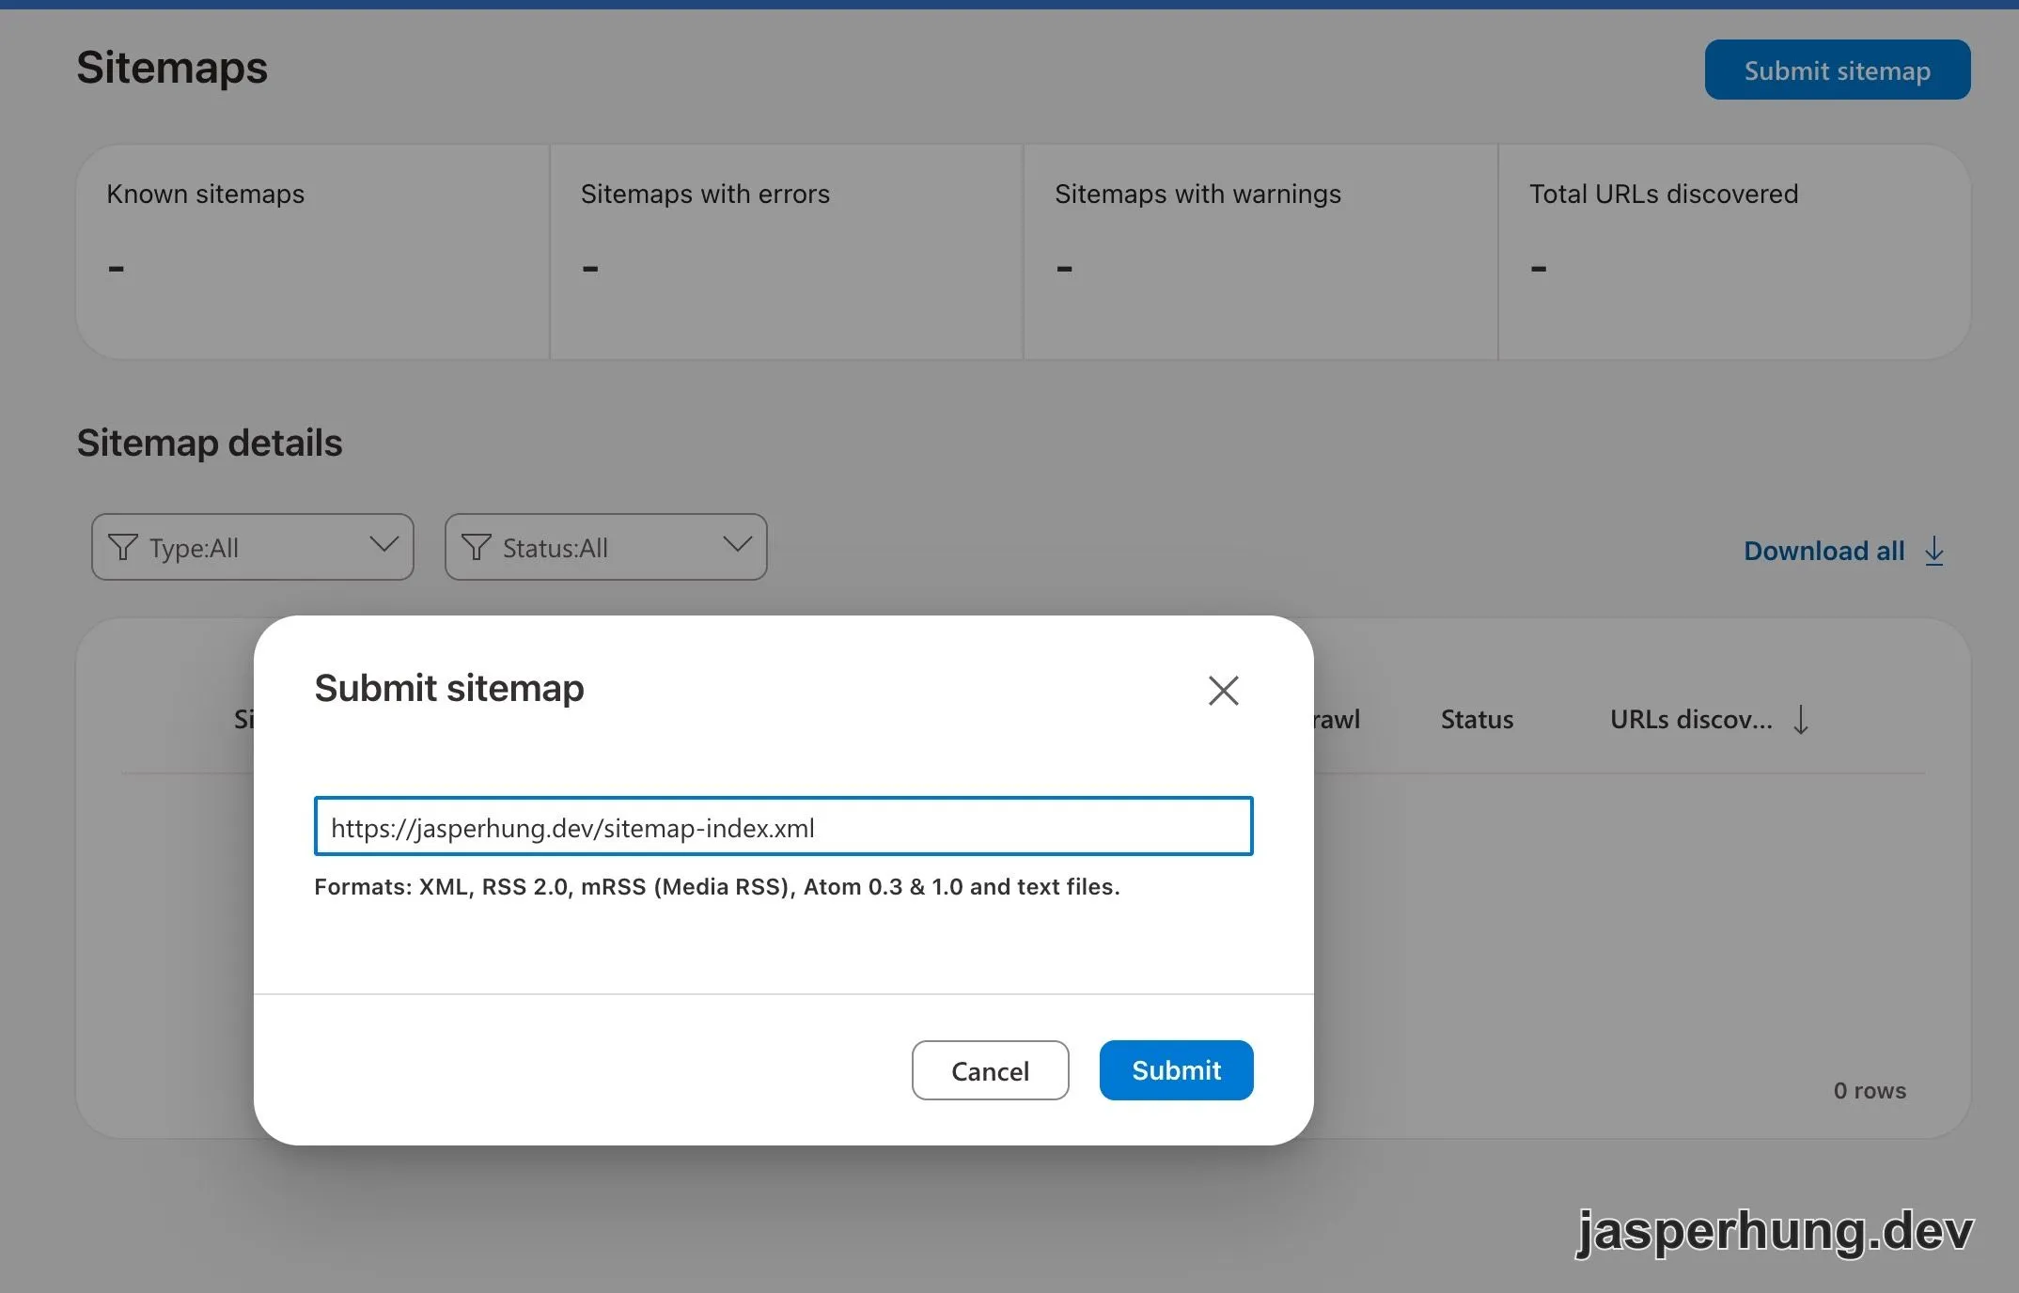
Task: Click the Sitemaps page heading
Action: 172,68
